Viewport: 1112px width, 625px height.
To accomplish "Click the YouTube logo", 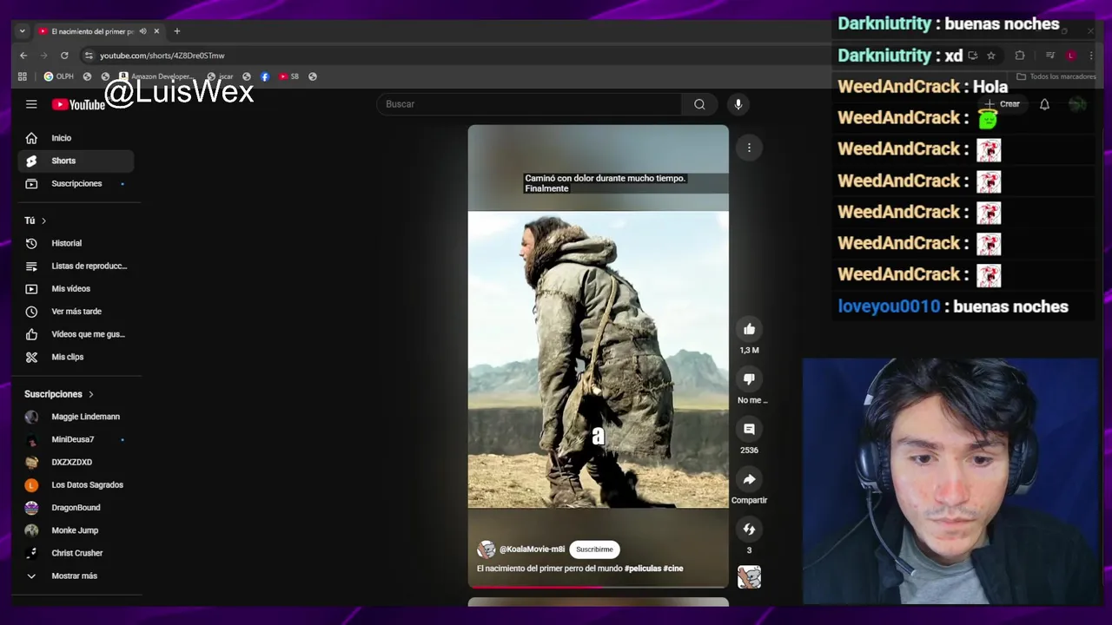I will [x=78, y=104].
